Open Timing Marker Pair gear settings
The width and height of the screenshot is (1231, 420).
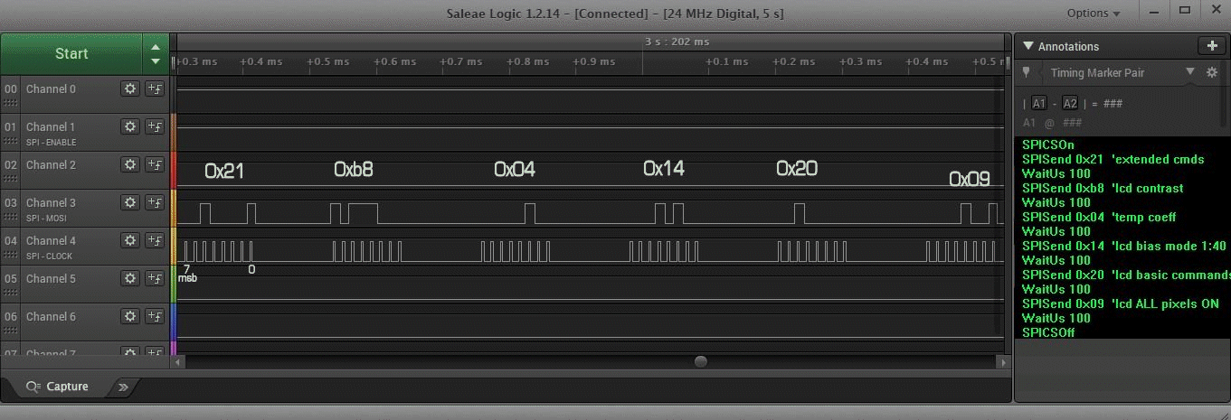[x=1212, y=72]
